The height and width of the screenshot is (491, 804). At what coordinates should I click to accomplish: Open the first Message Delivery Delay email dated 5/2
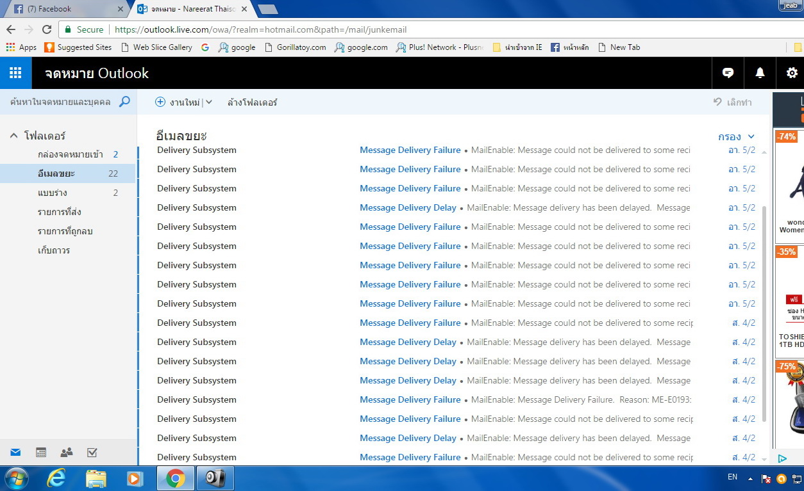click(454, 207)
